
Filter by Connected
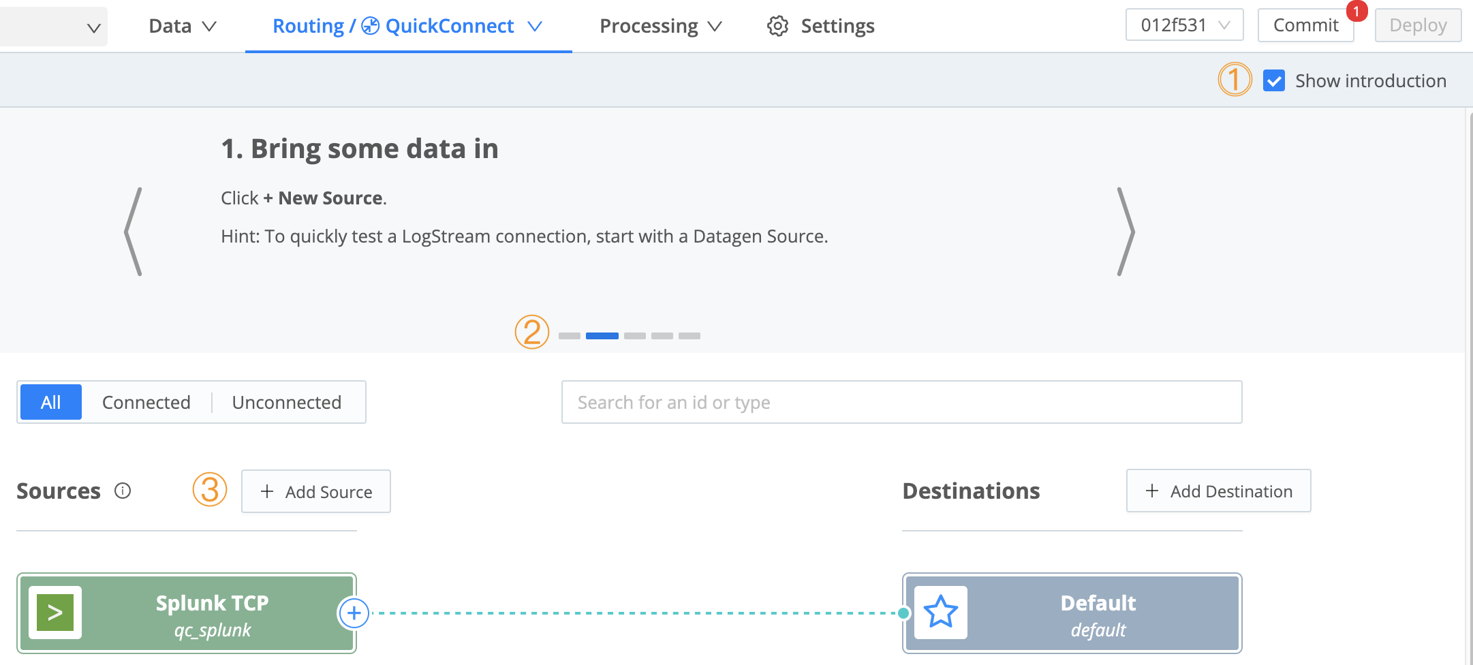146,402
